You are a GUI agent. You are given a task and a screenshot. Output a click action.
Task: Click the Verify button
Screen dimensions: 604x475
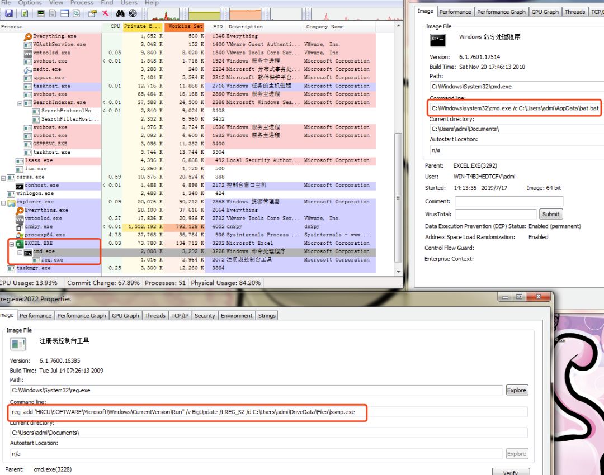[510, 472]
